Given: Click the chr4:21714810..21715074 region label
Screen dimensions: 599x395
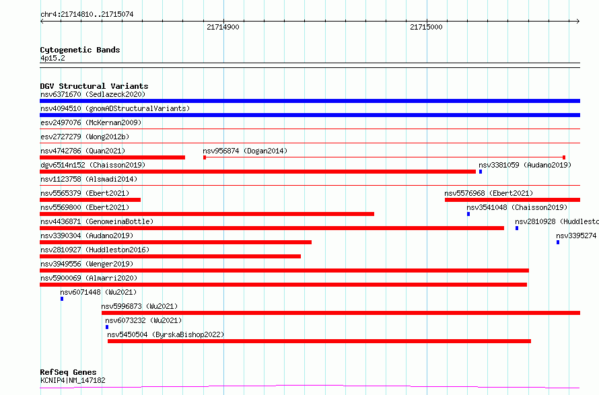Looking at the screenshot, I should [x=87, y=15].
